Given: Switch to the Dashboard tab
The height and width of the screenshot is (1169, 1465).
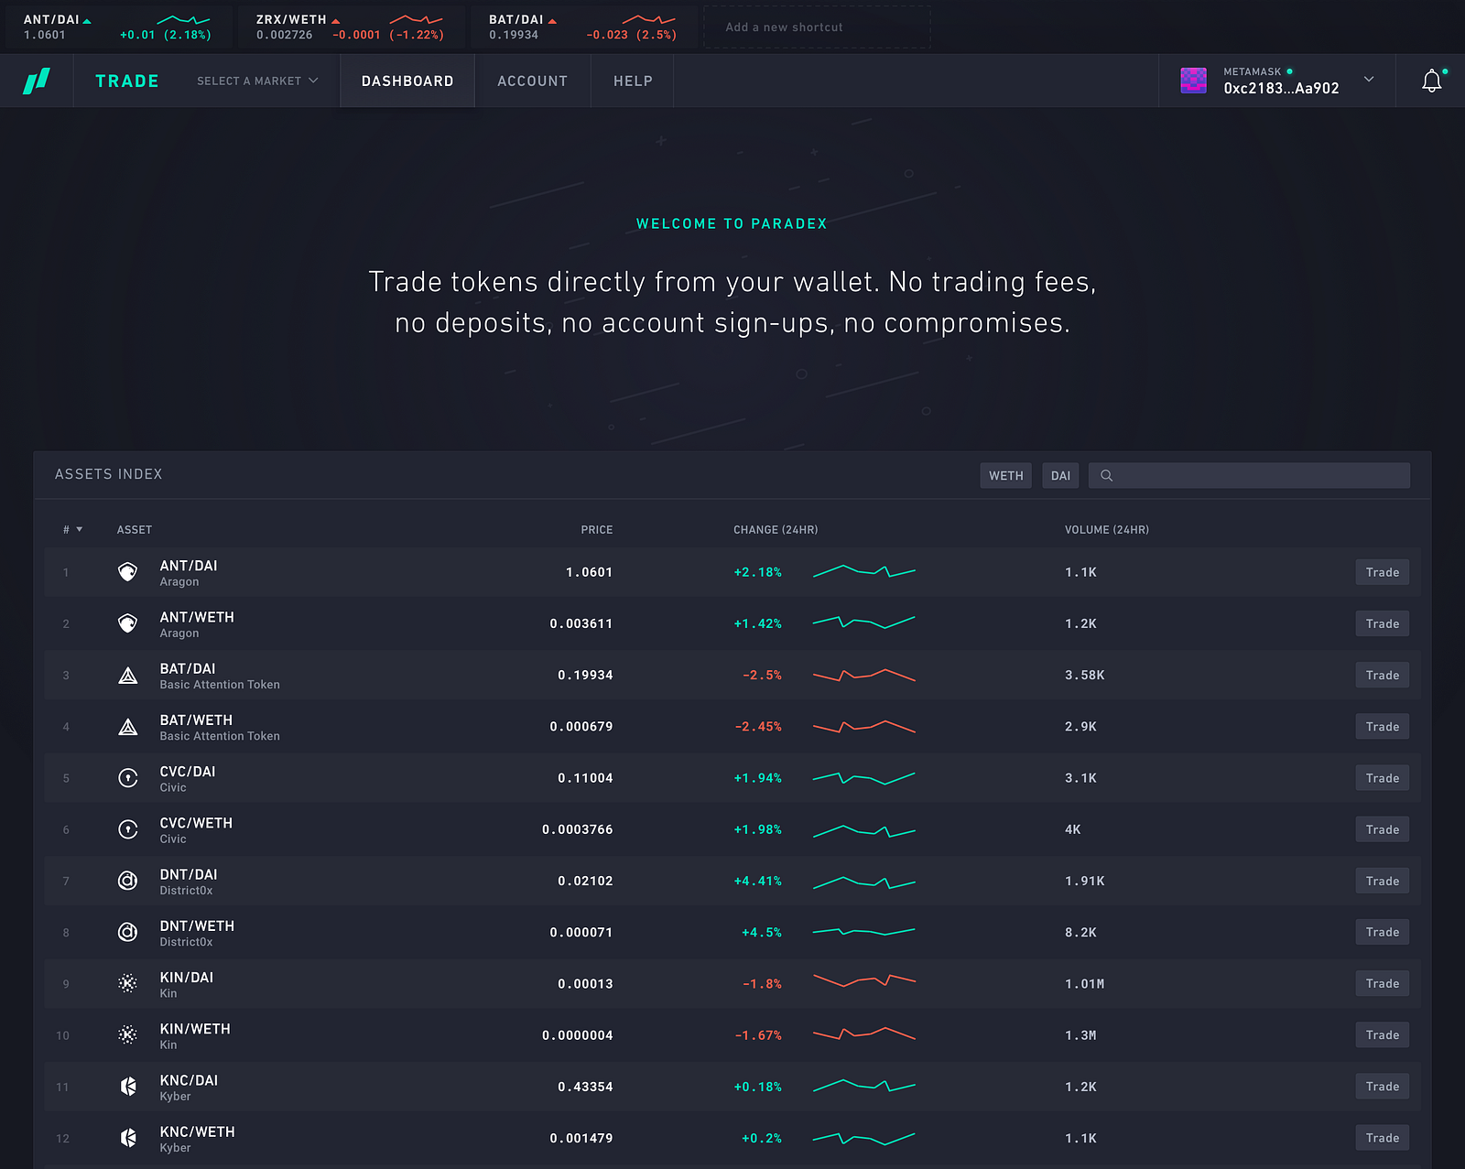Looking at the screenshot, I should point(407,81).
